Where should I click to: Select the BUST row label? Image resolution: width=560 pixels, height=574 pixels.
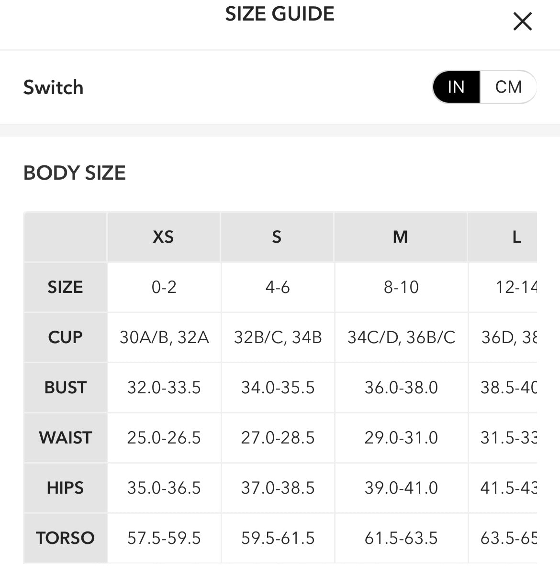coord(65,388)
